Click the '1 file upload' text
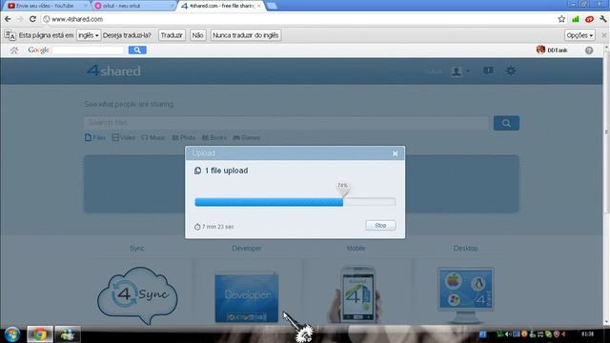The width and height of the screenshot is (610, 343). pyautogui.click(x=227, y=171)
